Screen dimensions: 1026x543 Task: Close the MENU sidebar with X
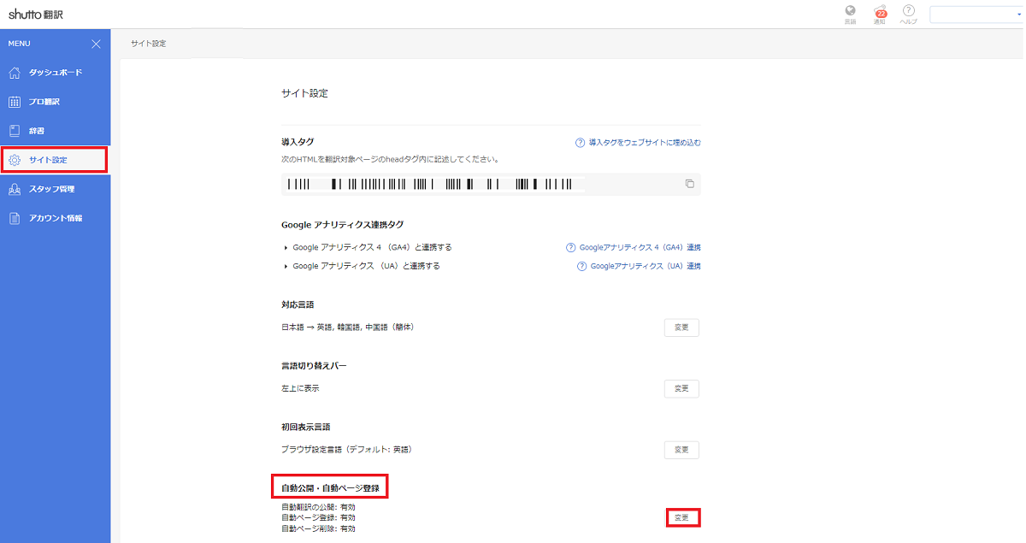coord(96,44)
